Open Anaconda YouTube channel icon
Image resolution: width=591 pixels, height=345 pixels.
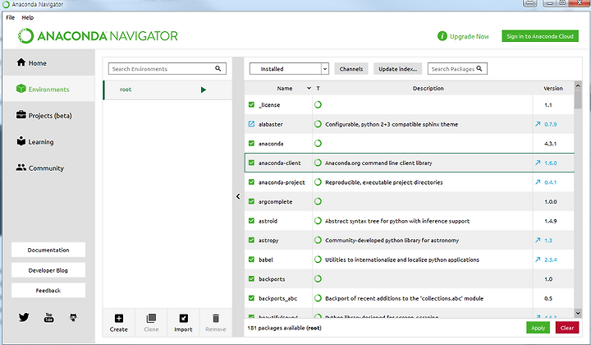point(48,317)
